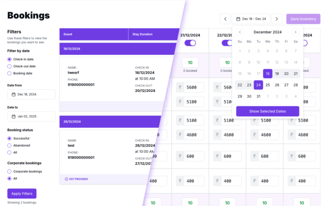Click the 21/12/2024 column header
Viewport: 327px width, 206px height.
[x=190, y=35]
